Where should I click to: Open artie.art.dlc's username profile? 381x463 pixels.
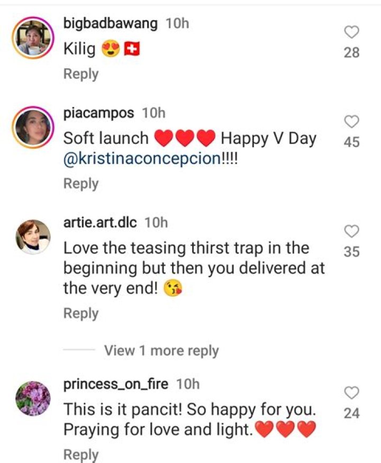102,222
